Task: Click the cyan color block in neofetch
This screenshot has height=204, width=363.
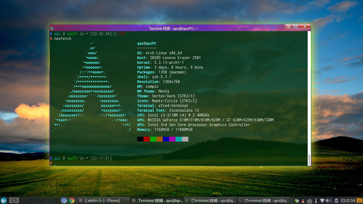Action: (179, 139)
